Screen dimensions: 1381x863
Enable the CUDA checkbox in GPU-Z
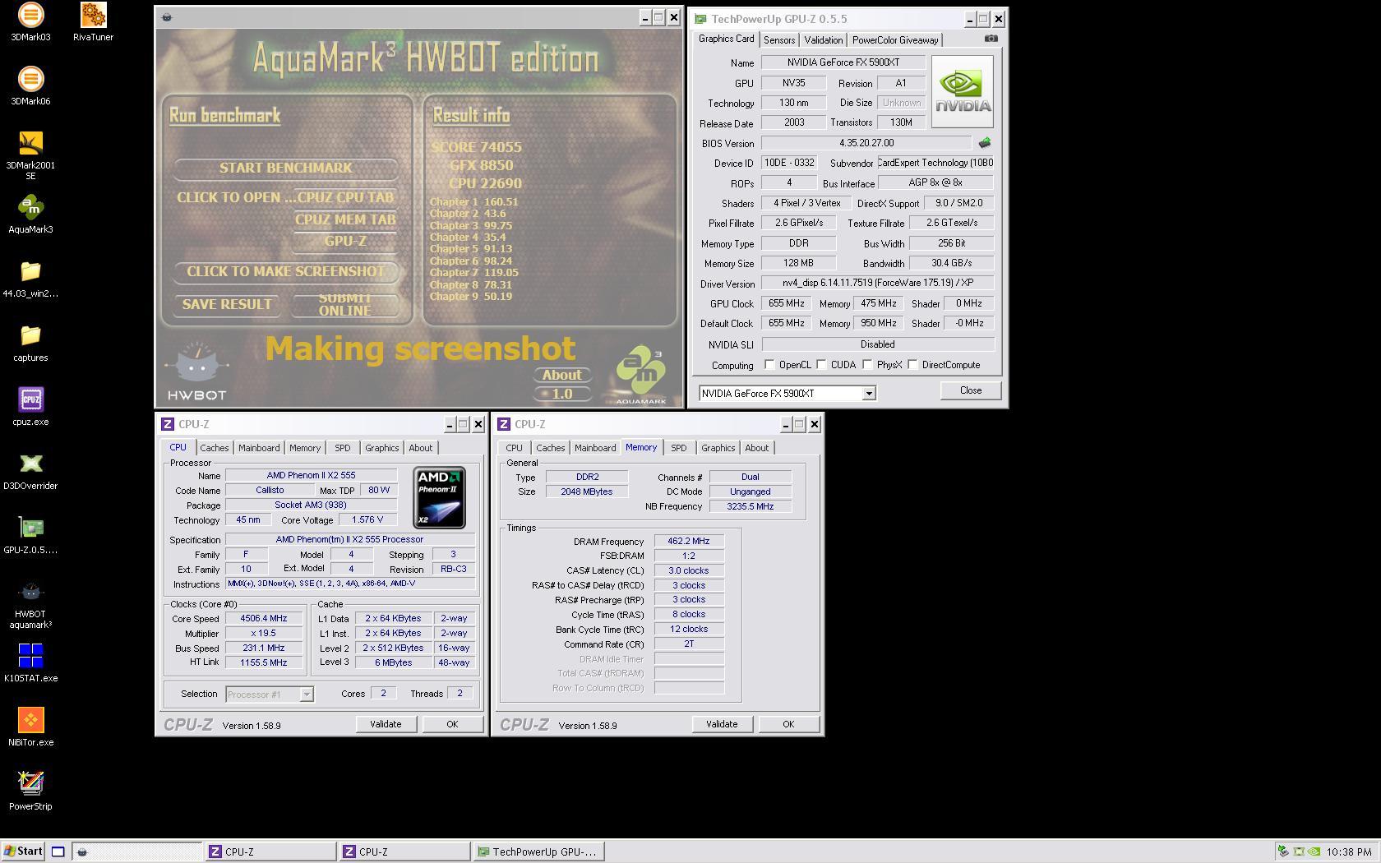tap(821, 364)
